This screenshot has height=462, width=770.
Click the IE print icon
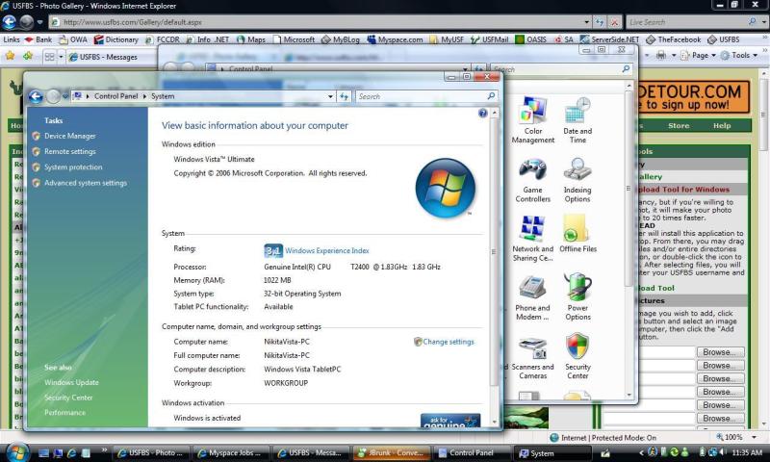(x=661, y=55)
